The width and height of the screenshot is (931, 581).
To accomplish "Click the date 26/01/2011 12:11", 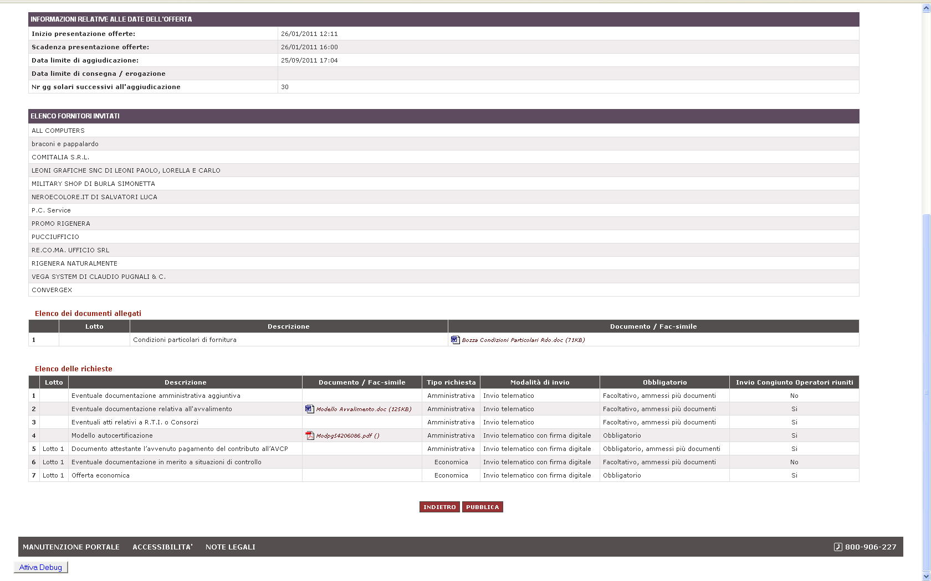I will click(x=309, y=34).
